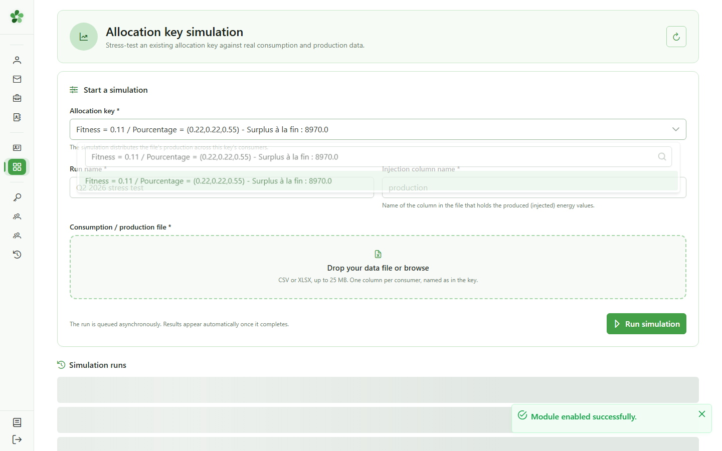The image size is (722, 451).
Task: Click the run is queued asynchronously note
Action: point(179,324)
